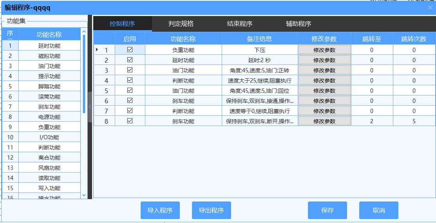The height and width of the screenshot is (223, 436).
Task: Click the 跳转次数 cell in row 8
Action: tap(414, 121)
